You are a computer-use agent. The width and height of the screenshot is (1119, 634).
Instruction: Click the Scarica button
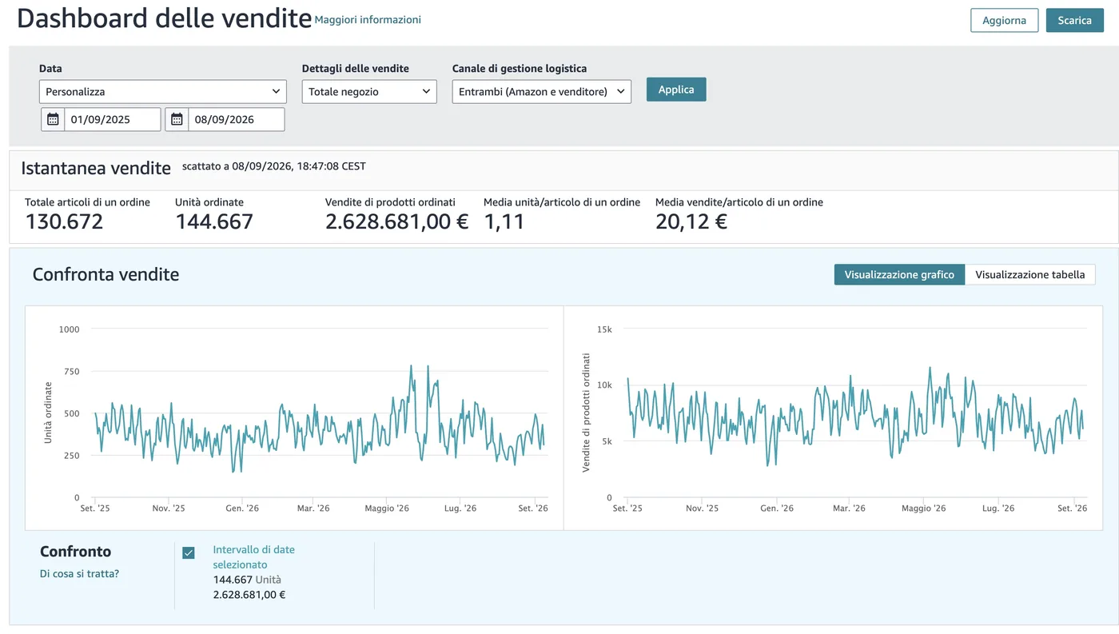tap(1074, 20)
